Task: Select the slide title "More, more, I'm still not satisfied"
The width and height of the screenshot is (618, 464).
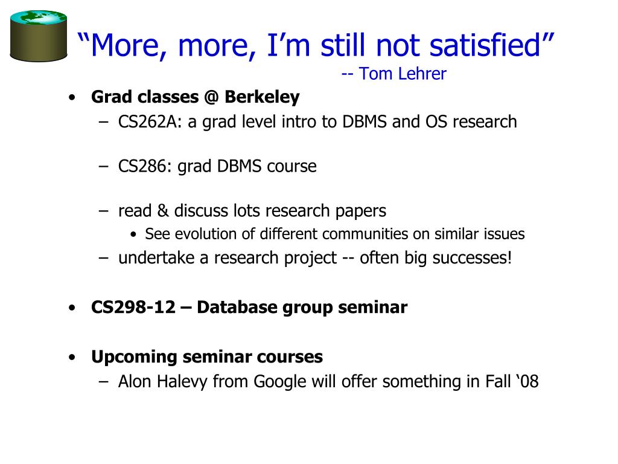Action: point(316,45)
